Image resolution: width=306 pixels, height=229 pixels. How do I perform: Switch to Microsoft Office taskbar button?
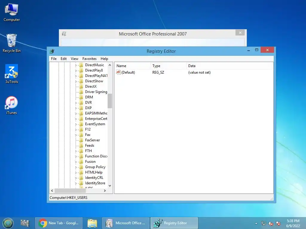tap(126, 223)
